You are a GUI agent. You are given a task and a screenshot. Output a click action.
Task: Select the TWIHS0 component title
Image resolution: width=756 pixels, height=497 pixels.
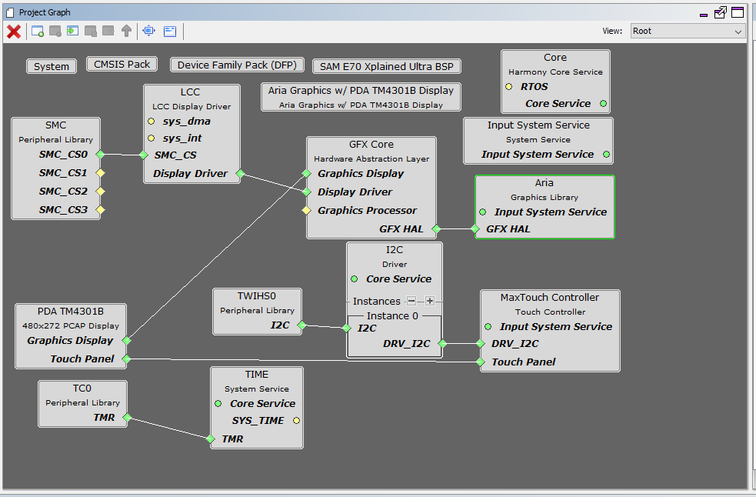click(x=257, y=295)
